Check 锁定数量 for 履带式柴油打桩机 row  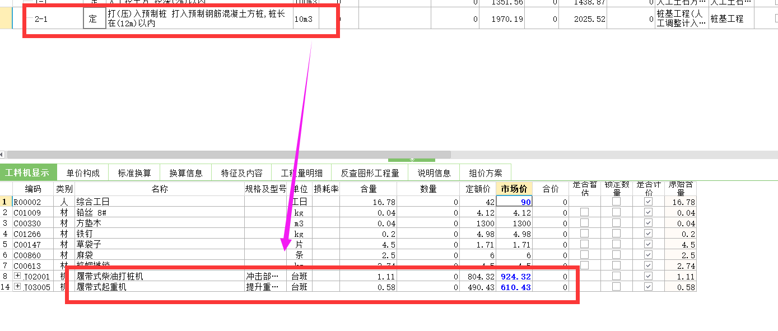click(617, 276)
